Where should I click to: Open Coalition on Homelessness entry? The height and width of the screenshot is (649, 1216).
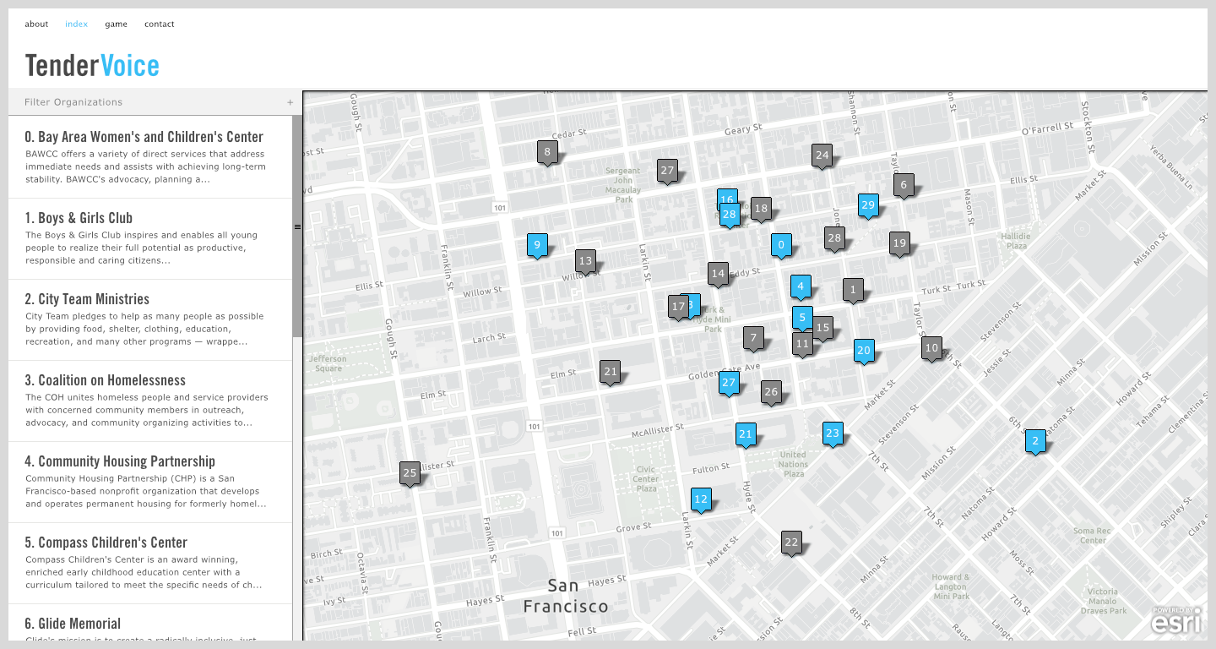click(150, 401)
